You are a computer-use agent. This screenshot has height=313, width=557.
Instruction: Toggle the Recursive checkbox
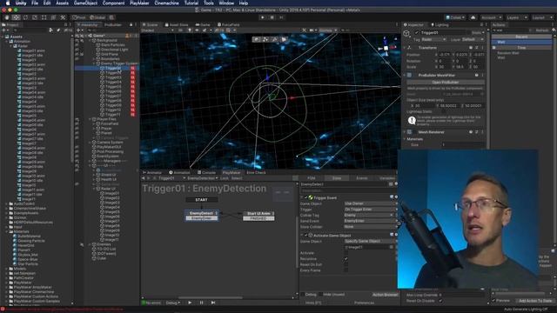346,259
